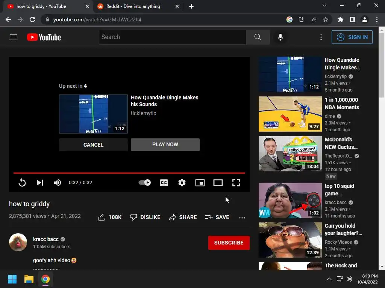Share this page from address bar
Image resolution: width=385 pixels, height=288 pixels.
click(314, 19)
